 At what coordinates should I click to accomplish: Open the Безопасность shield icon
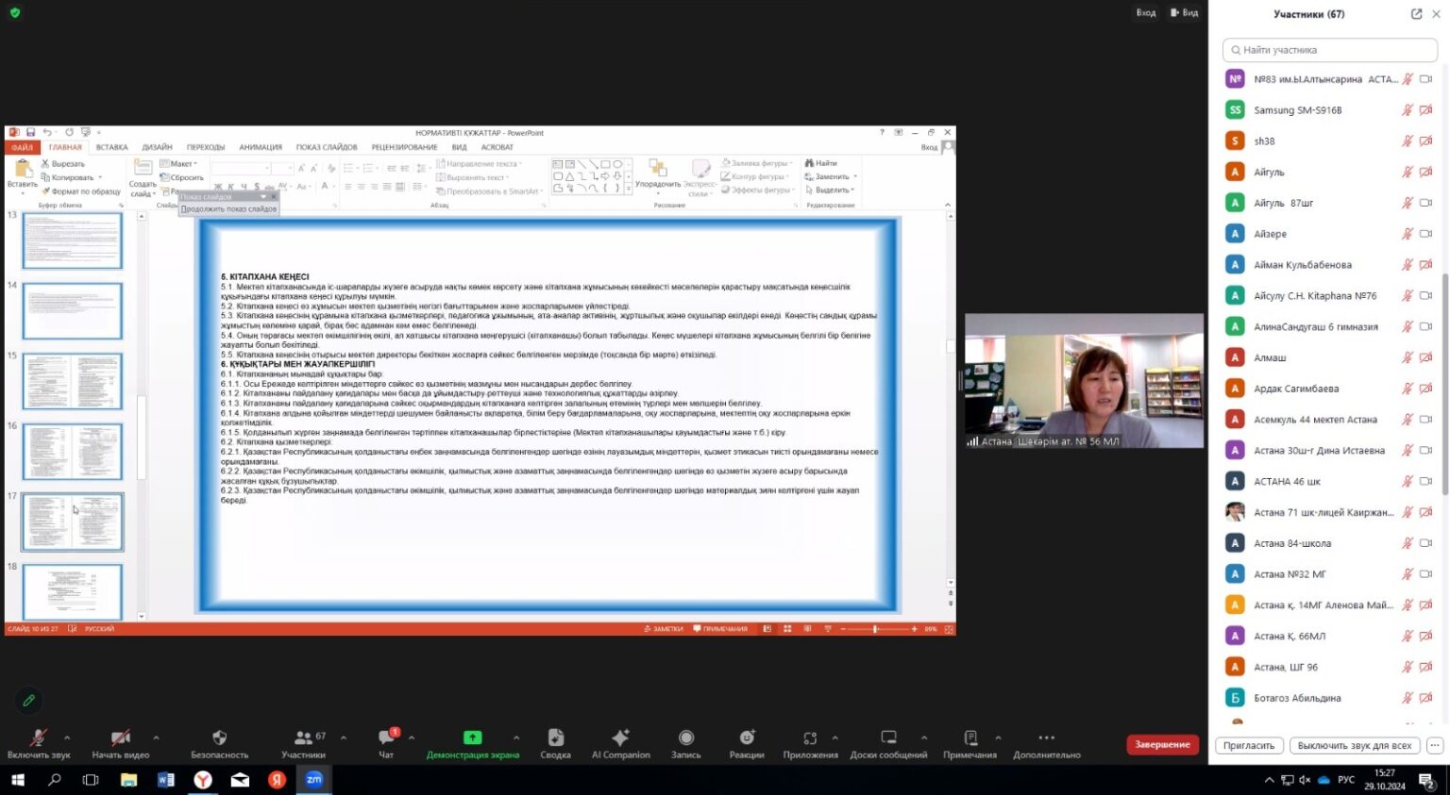coord(219,738)
